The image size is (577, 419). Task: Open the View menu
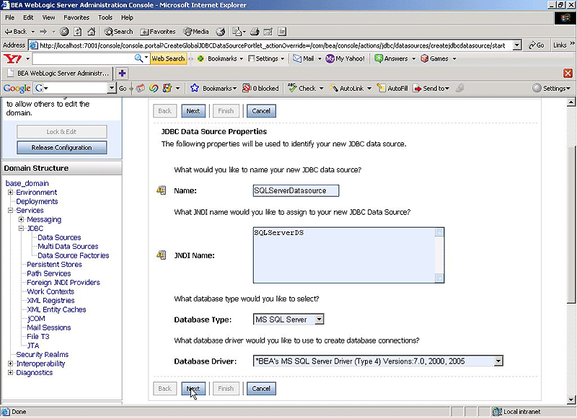tap(48, 17)
